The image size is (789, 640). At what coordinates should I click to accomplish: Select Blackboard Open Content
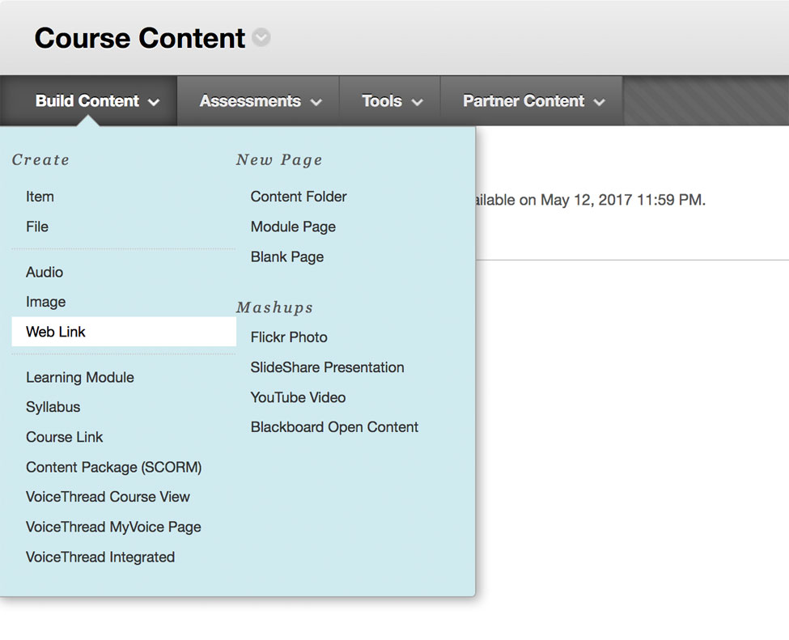334,427
